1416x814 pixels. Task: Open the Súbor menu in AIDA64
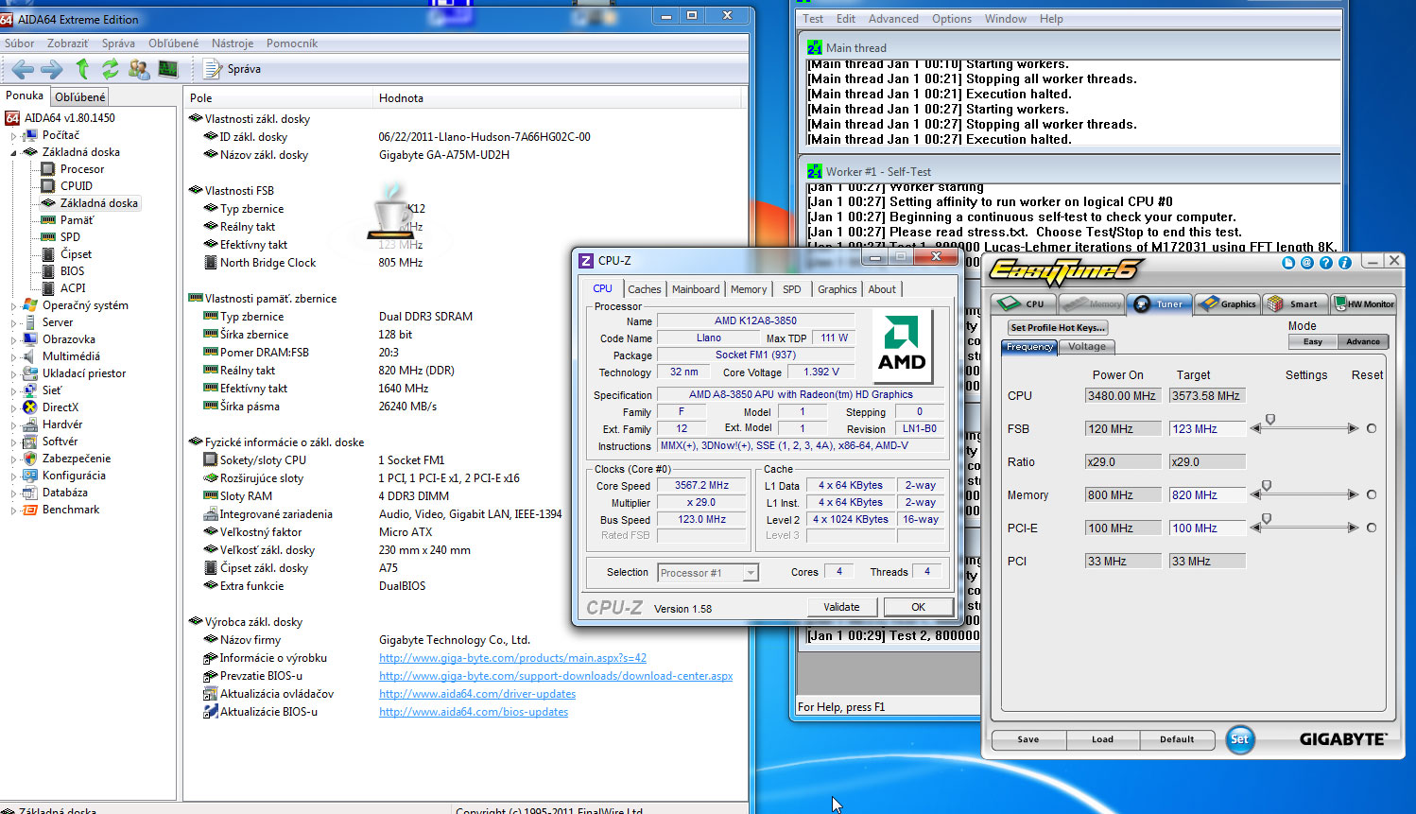point(19,43)
